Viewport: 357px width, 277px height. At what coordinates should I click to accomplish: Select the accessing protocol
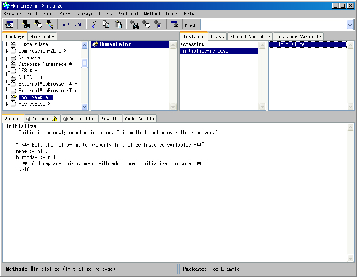click(219, 44)
